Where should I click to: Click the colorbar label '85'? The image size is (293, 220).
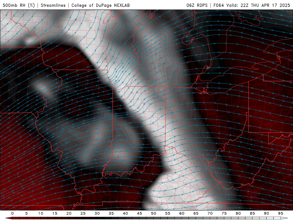point(252,213)
